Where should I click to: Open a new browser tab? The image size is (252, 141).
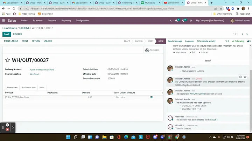(212, 3)
